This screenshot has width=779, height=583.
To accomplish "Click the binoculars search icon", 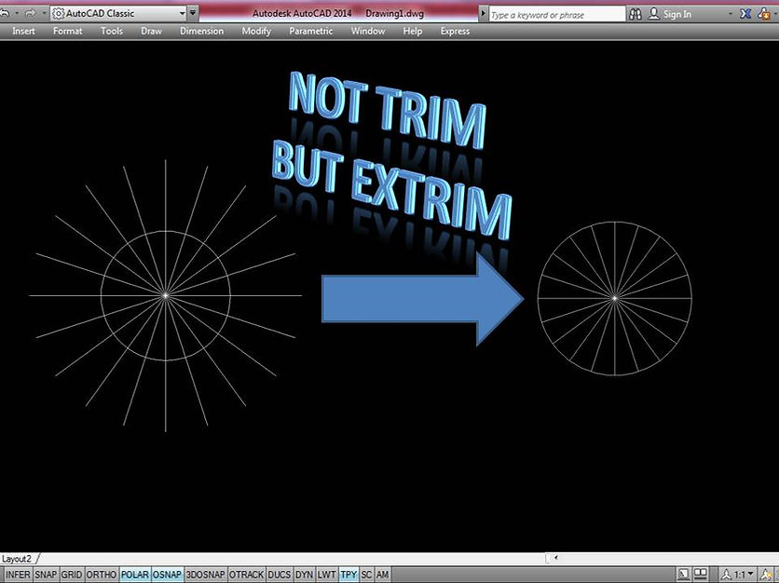I will [635, 14].
